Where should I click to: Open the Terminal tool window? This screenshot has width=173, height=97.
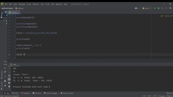point(37,93)
